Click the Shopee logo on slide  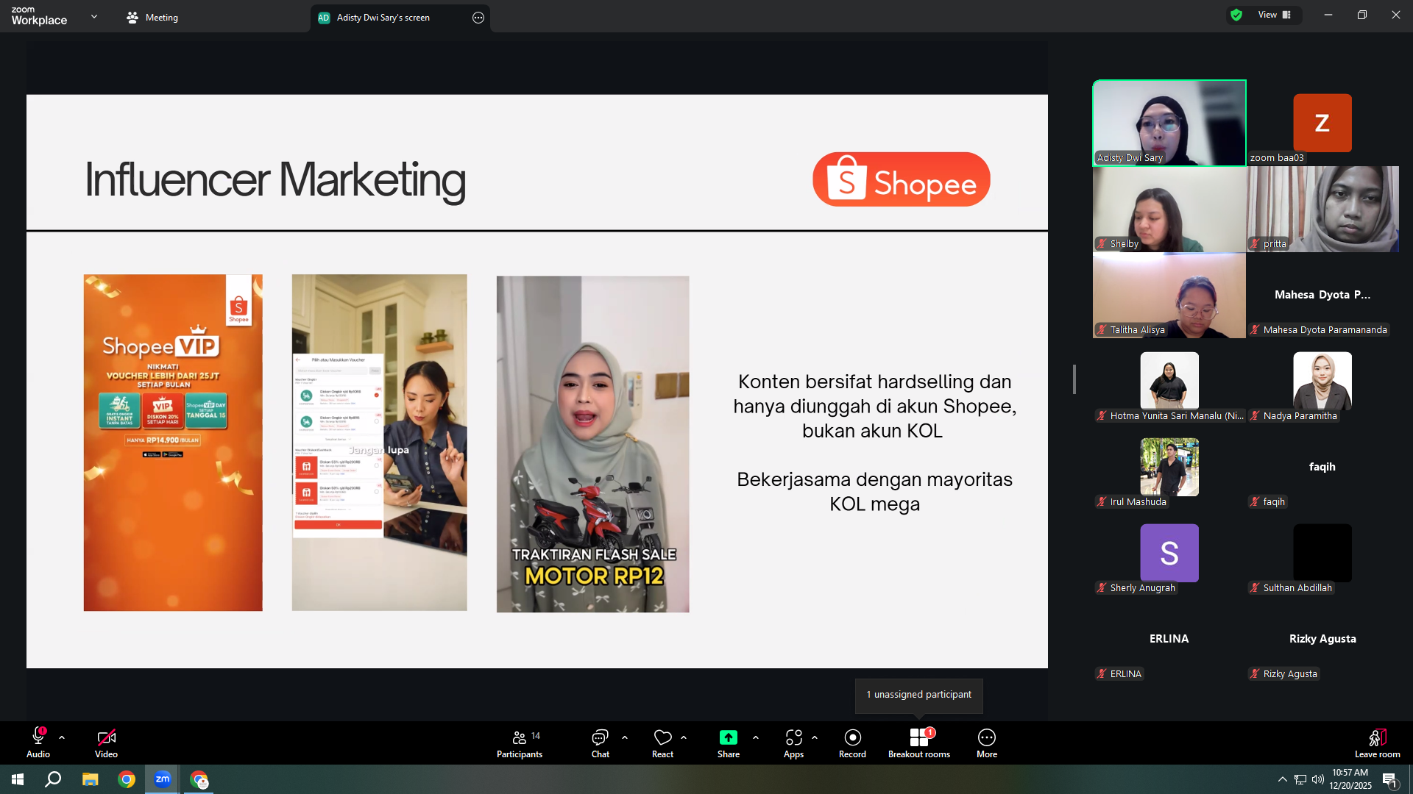[902, 179]
